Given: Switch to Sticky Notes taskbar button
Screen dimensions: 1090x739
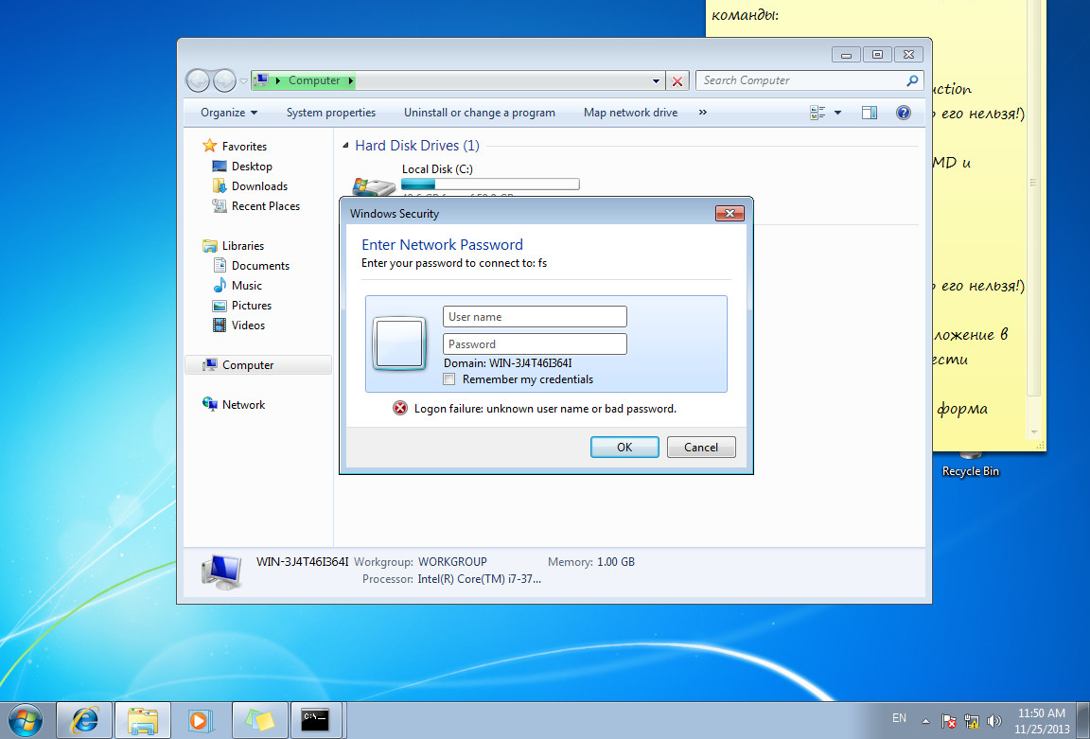Looking at the screenshot, I should (x=259, y=720).
